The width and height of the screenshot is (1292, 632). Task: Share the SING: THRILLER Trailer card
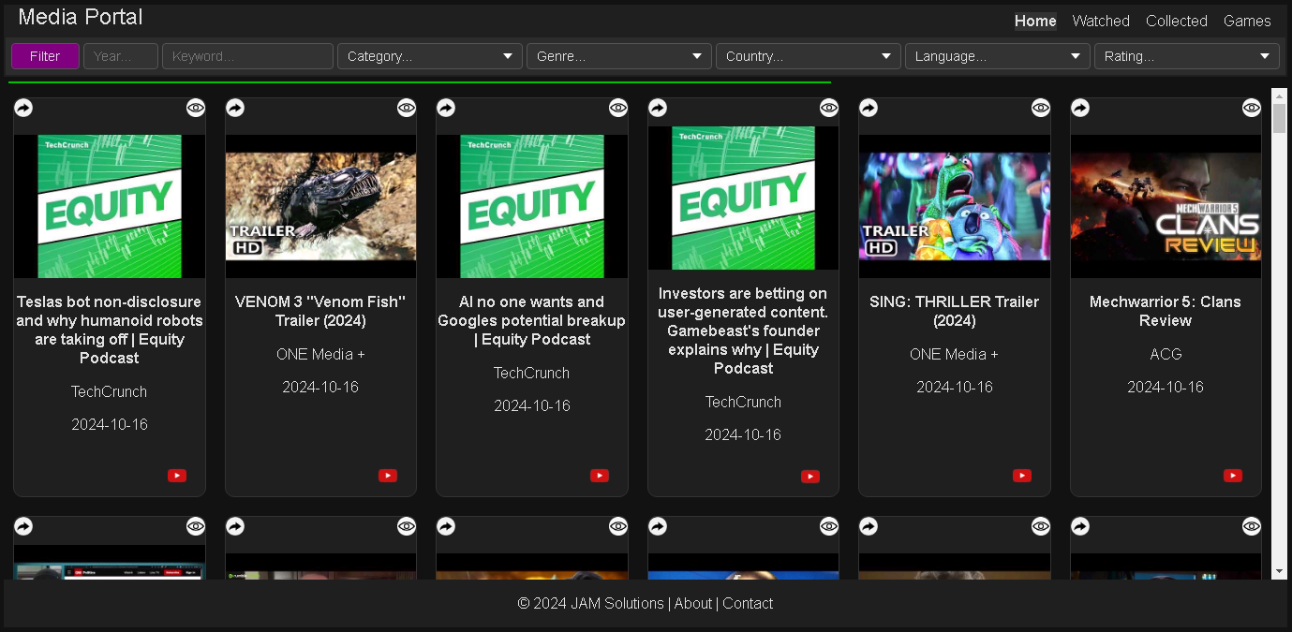pos(869,109)
